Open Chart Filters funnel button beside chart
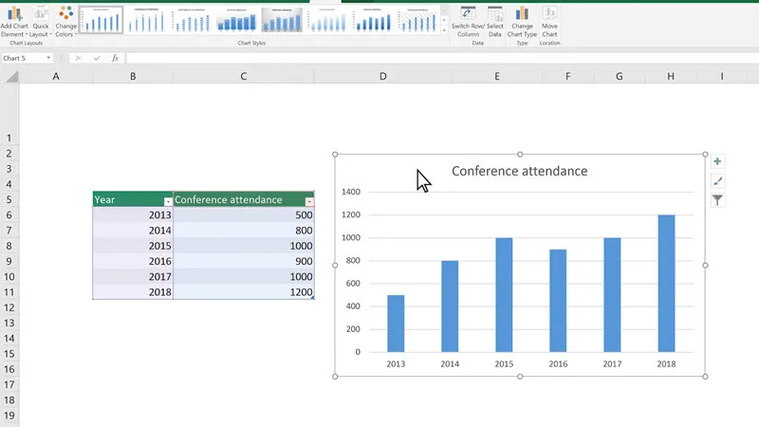 pyautogui.click(x=717, y=200)
